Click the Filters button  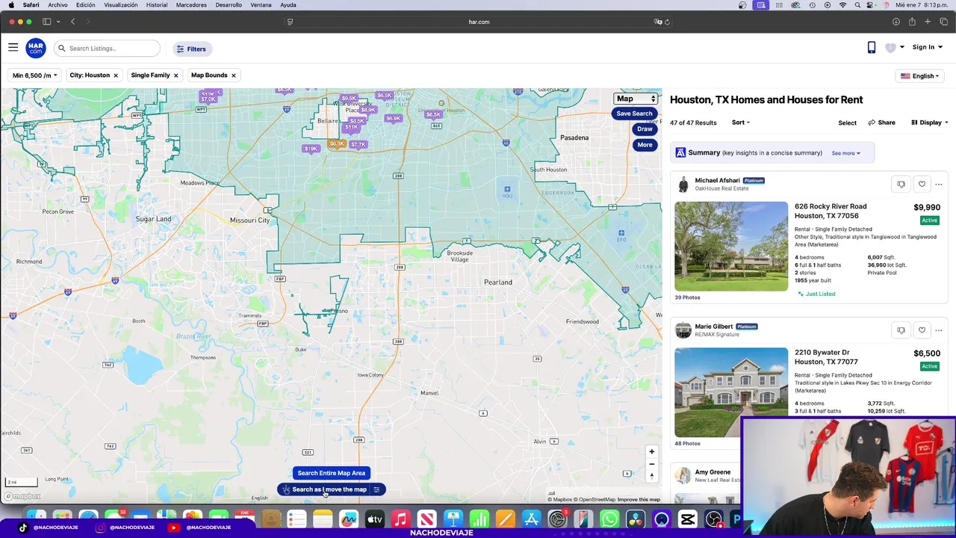[x=191, y=49]
